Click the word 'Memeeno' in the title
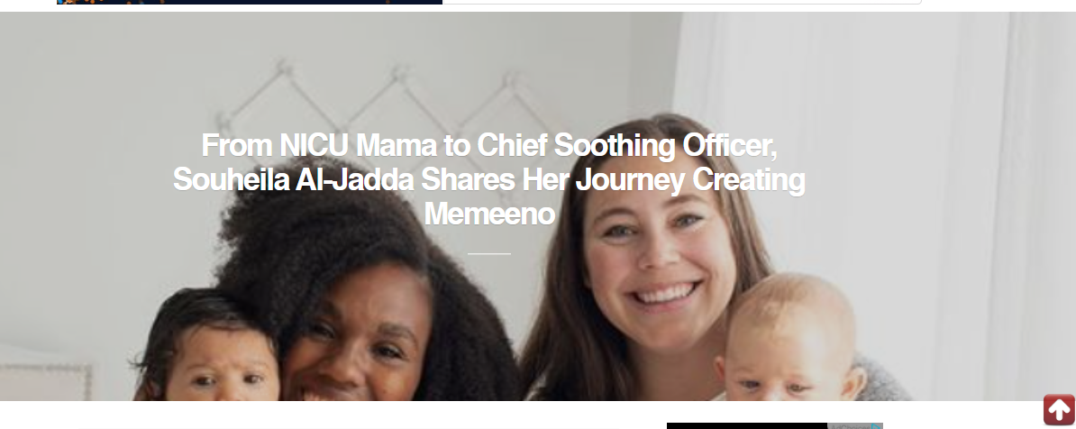Screen dimensions: 1076x429 point(488,214)
